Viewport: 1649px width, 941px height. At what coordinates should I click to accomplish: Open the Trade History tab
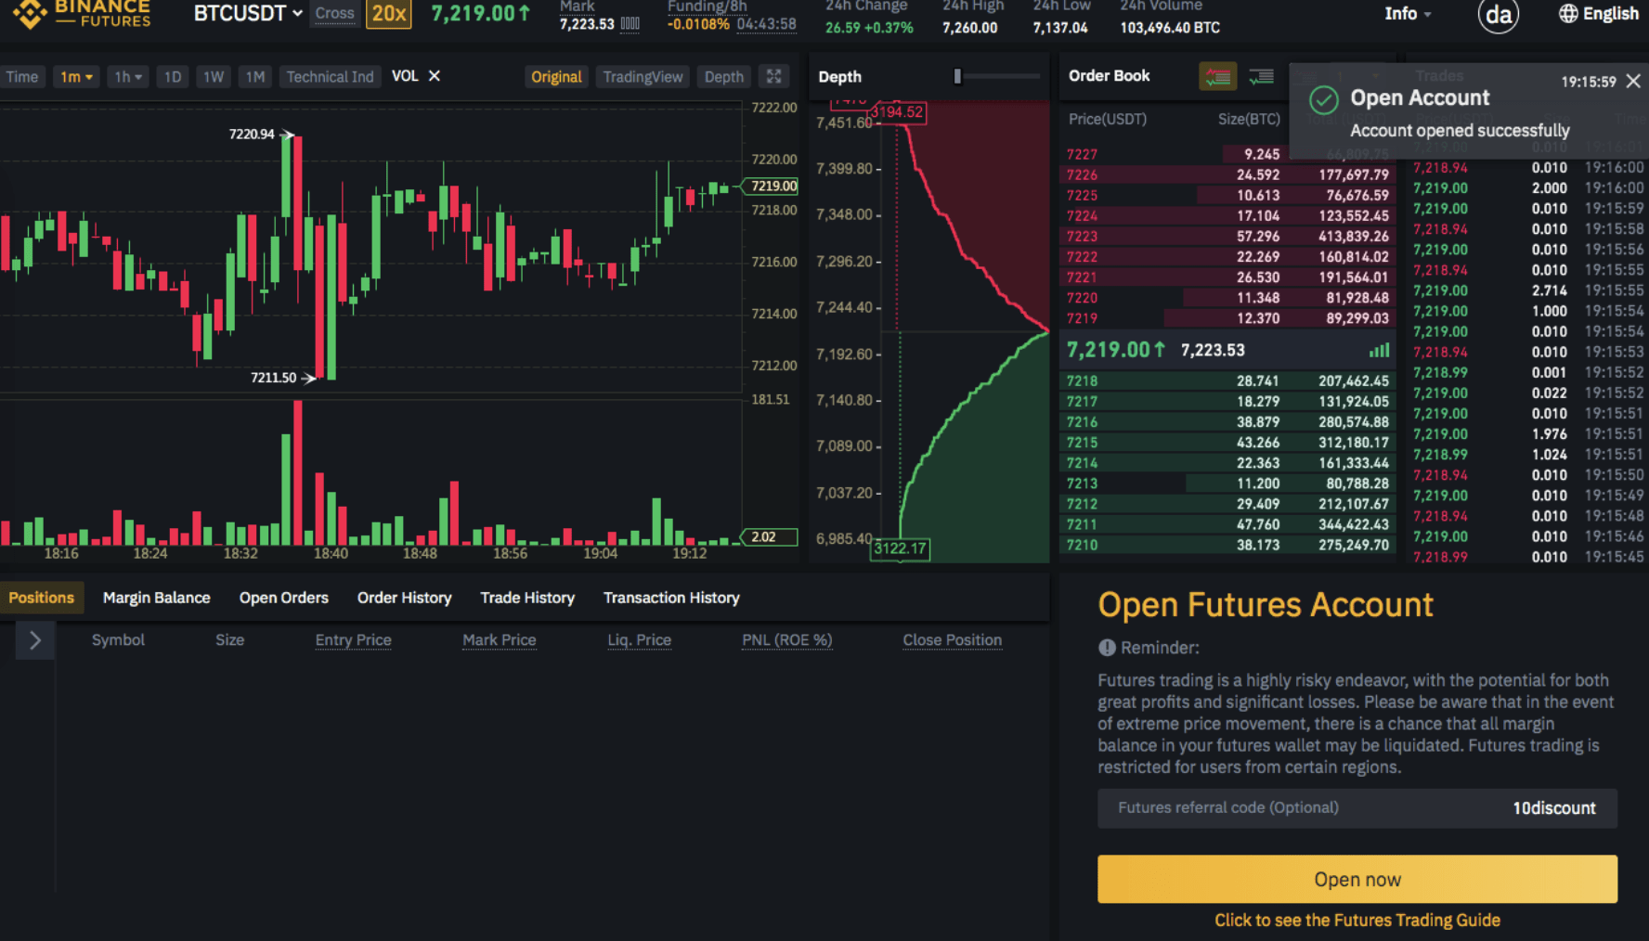coord(527,598)
